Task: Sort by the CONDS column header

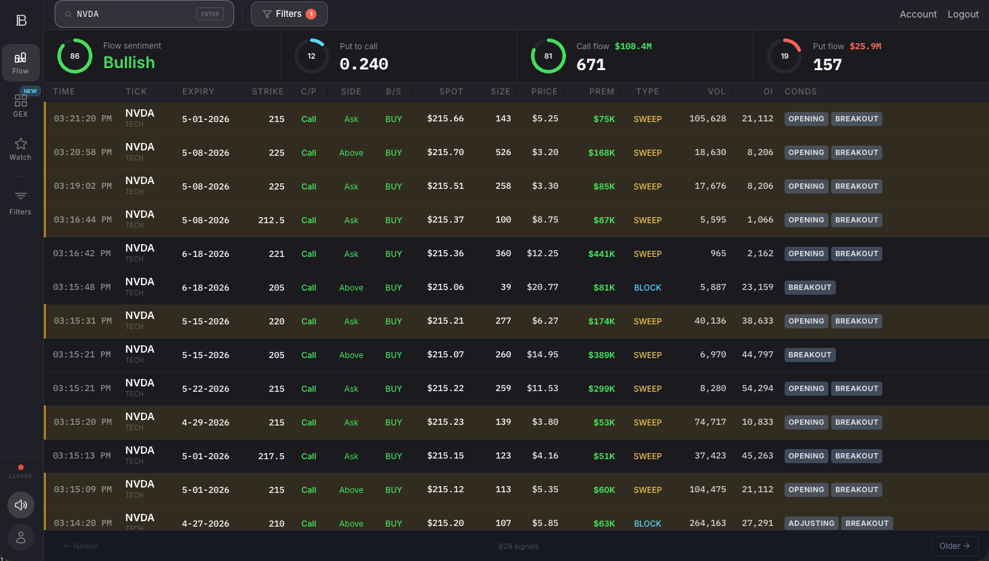Action: coord(801,92)
